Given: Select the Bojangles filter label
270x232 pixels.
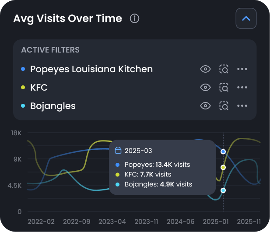Looking at the screenshot, I should [x=53, y=106].
